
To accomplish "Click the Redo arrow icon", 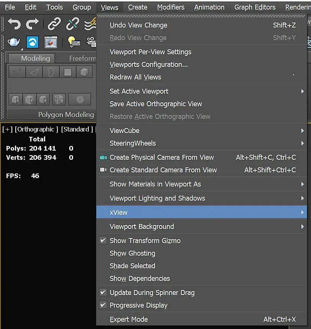I will [x=33, y=24].
